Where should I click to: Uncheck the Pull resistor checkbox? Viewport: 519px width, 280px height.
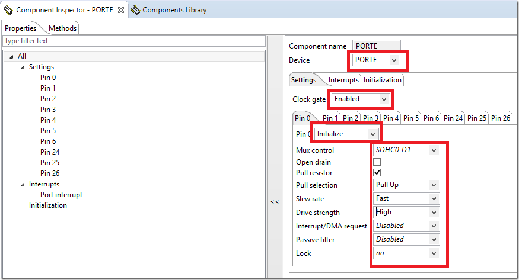tap(377, 173)
